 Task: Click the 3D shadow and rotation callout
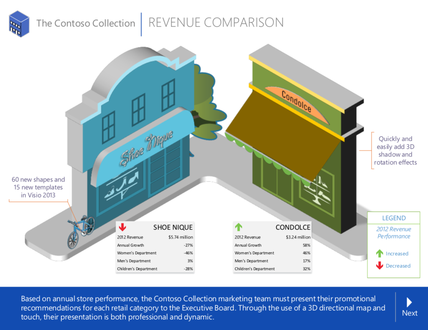[x=395, y=150]
